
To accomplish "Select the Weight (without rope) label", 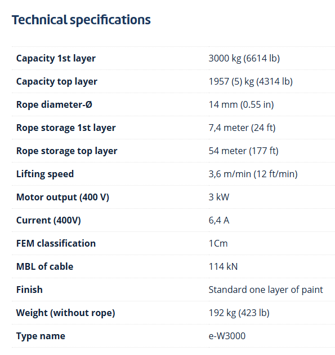I will [x=65, y=313].
